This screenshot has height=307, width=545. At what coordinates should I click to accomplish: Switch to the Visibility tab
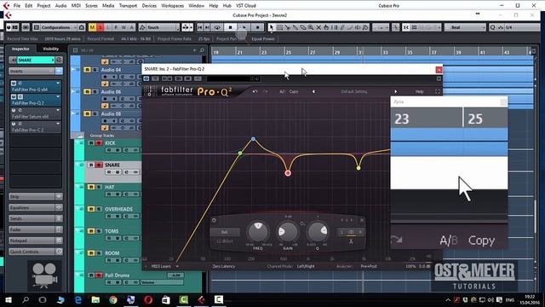(51, 49)
